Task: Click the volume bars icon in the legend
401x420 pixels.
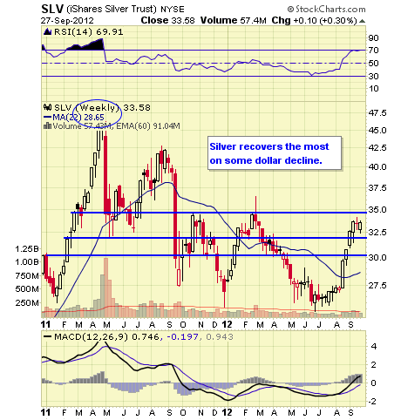Action: [47, 125]
